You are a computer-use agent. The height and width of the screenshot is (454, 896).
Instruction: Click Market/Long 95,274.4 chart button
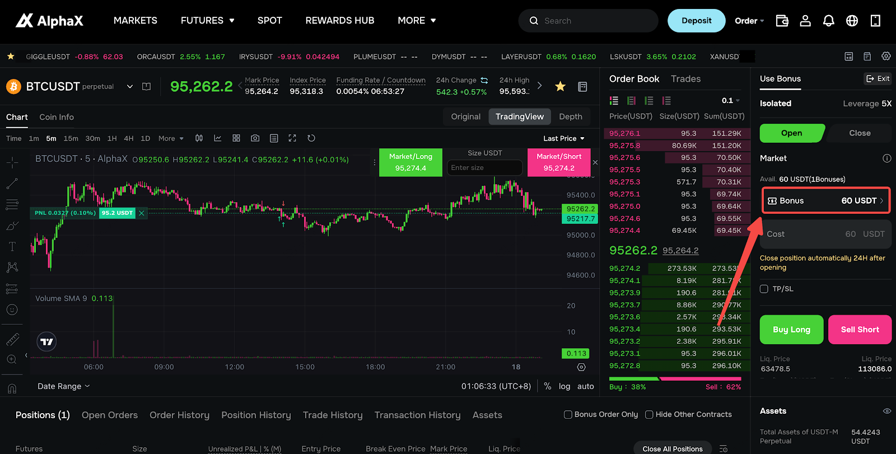tap(410, 162)
